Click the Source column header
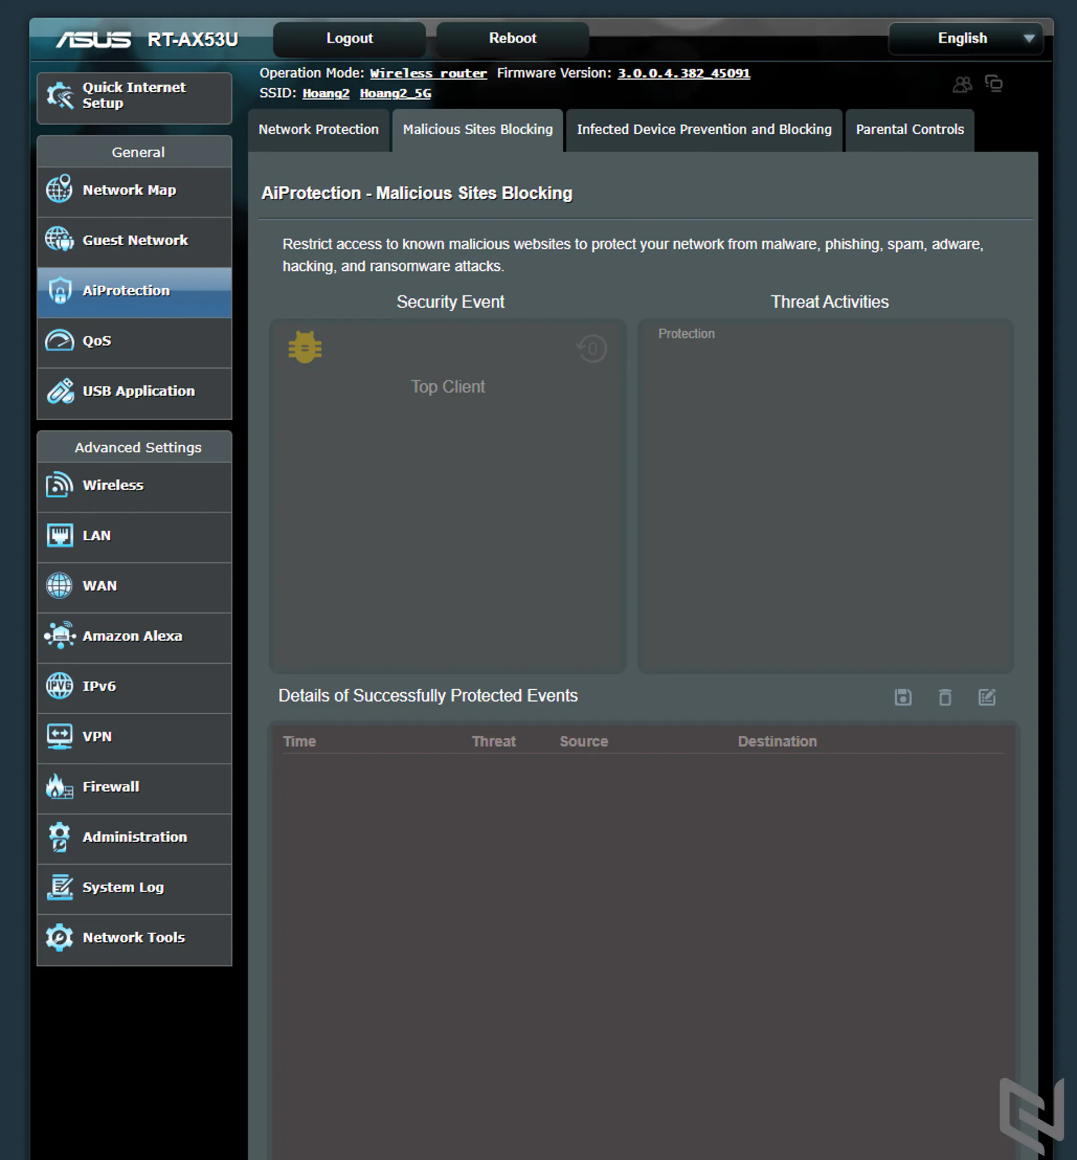Image resolution: width=1077 pixels, height=1160 pixels. (x=584, y=741)
